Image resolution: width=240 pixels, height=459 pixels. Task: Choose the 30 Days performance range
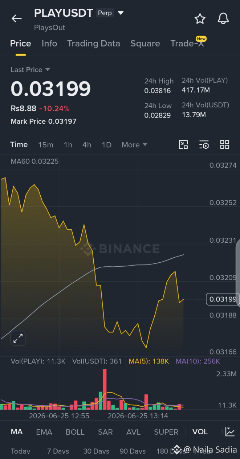(x=96, y=451)
